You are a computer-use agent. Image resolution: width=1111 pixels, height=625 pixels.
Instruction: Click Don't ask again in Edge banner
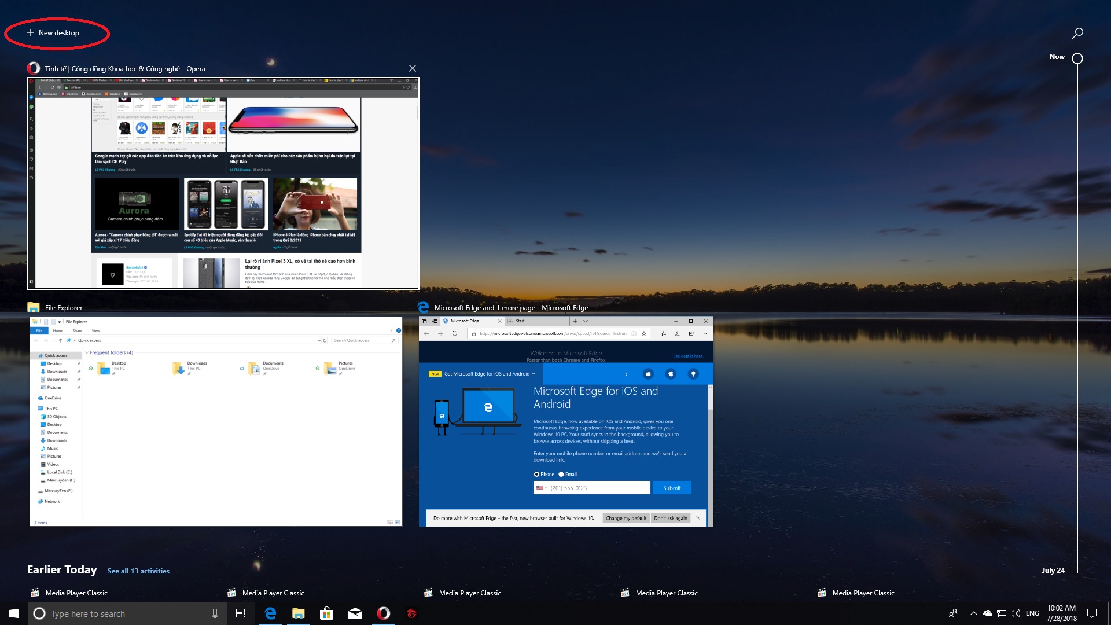pos(671,518)
